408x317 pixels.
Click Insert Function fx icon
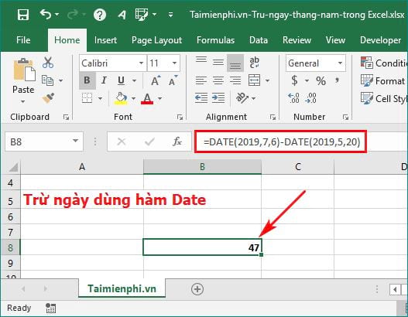[x=177, y=141]
